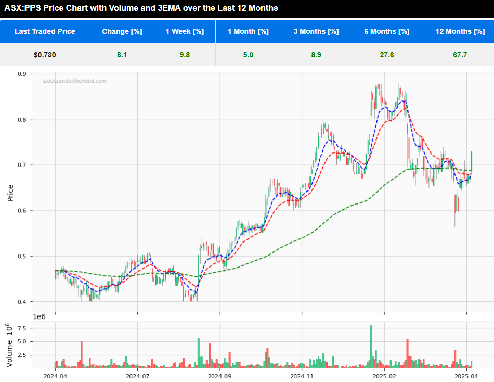This screenshot has height=382, width=494.
Task: Click the 8.9 three months value
Action: click(x=316, y=55)
